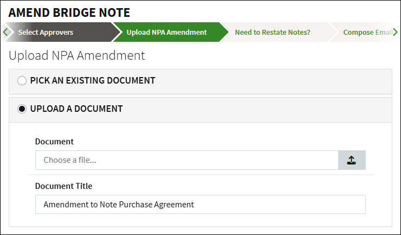Viewport: 401px width, 235px height.
Task: Click the Document field label
Action: pyautogui.click(x=54, y=142)
